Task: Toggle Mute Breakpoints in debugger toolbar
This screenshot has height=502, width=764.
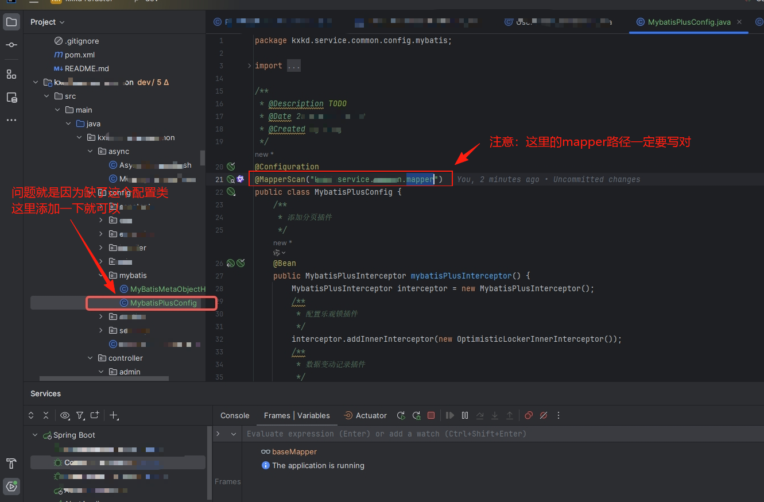Action: 544,415
